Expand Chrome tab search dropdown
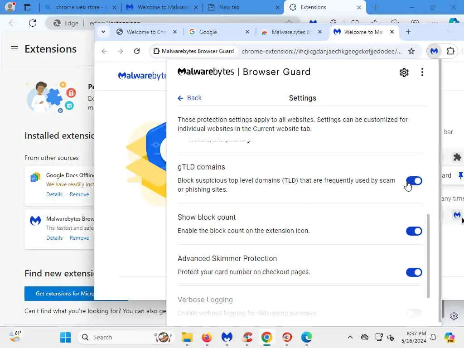 103,32
